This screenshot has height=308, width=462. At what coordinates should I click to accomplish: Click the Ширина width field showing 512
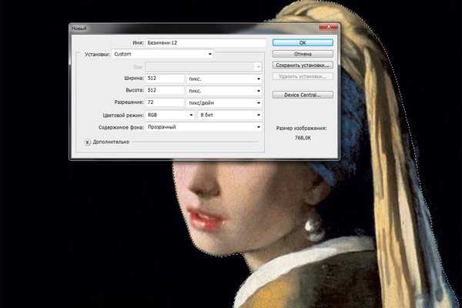coord(165,79)
